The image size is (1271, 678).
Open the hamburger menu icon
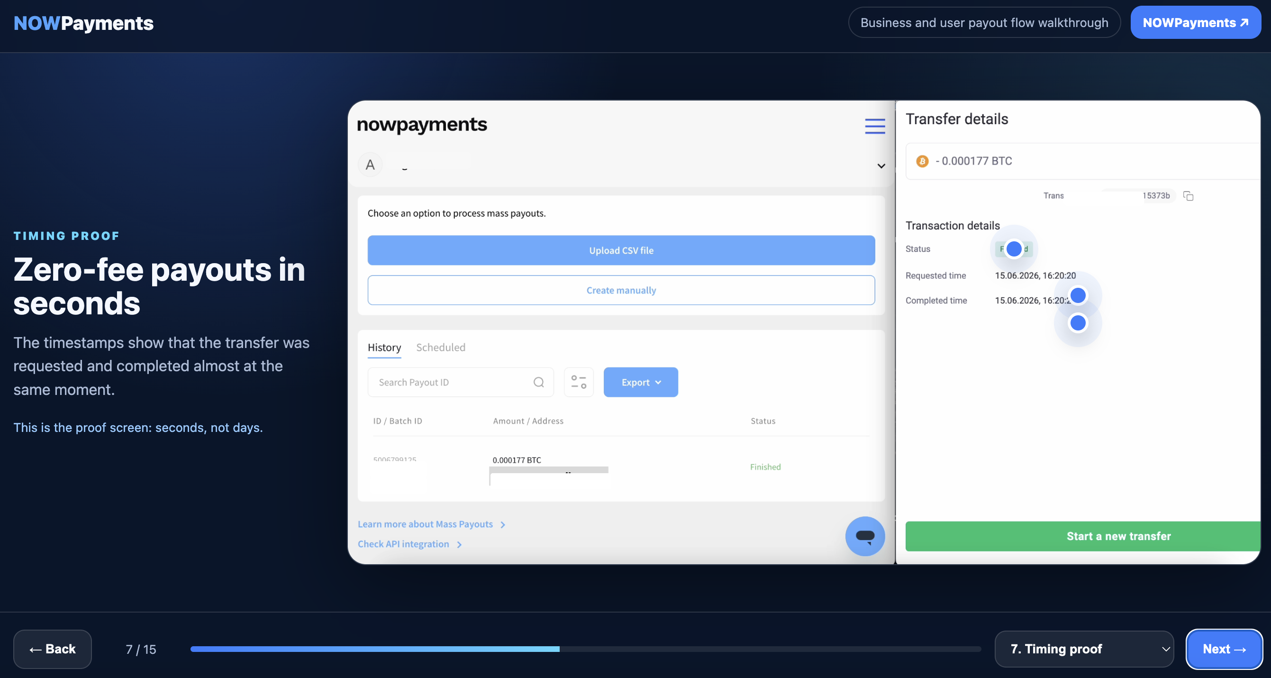[x=875, y=126]
